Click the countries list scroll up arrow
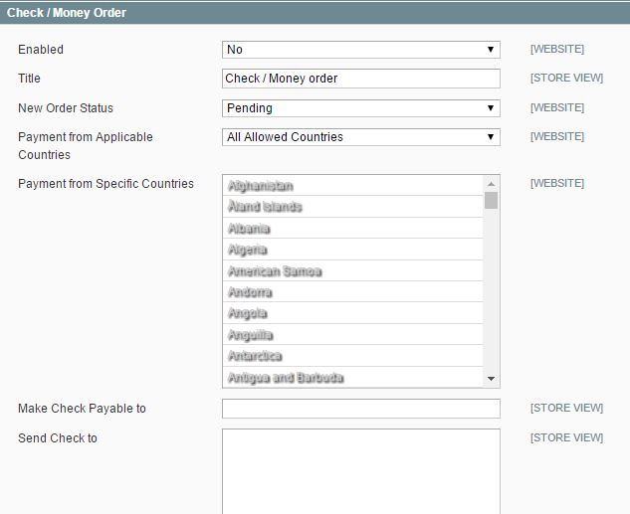 (x=491, y=184)
